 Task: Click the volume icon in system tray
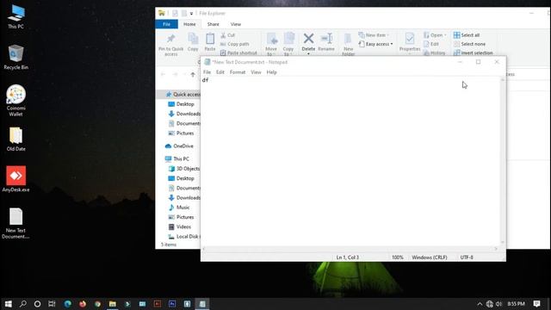pos(499,304)
